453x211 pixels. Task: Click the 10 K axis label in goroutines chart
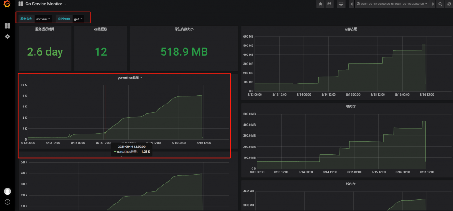click(24, 85)
